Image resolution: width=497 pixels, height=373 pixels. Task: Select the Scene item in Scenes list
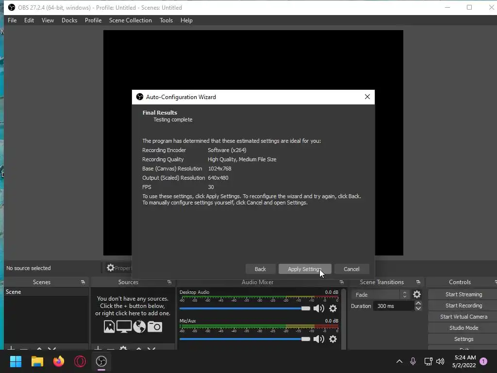(x=46, y=292)
